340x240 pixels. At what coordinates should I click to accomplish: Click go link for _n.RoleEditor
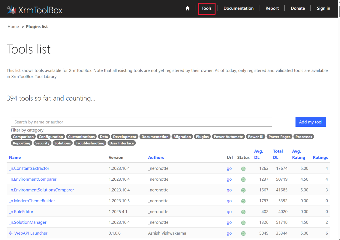pyautogui.click(x=229, y=212)
